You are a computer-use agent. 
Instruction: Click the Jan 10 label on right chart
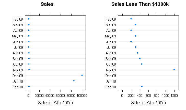[111, 81]
